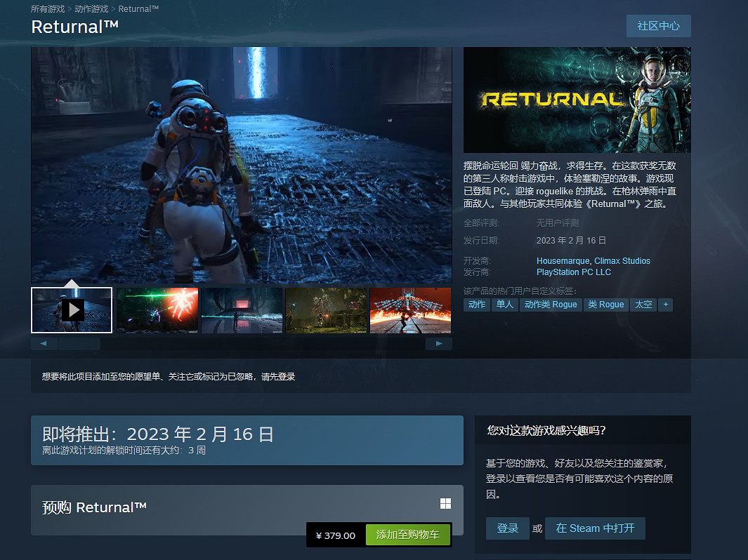This screenshot has width=748, height=560.
Task: Expand more tags with plus button
Action: point(665,305)
